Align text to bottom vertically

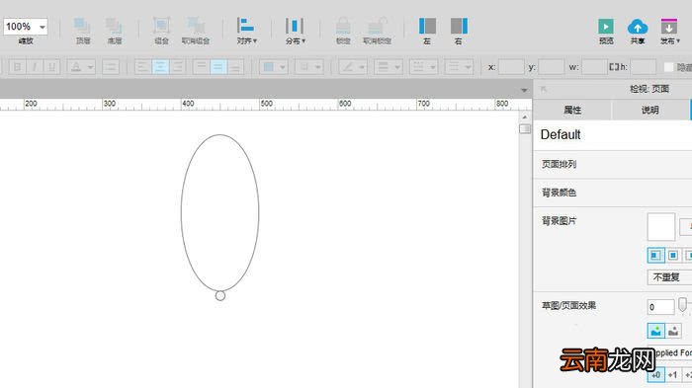[235, 67]
